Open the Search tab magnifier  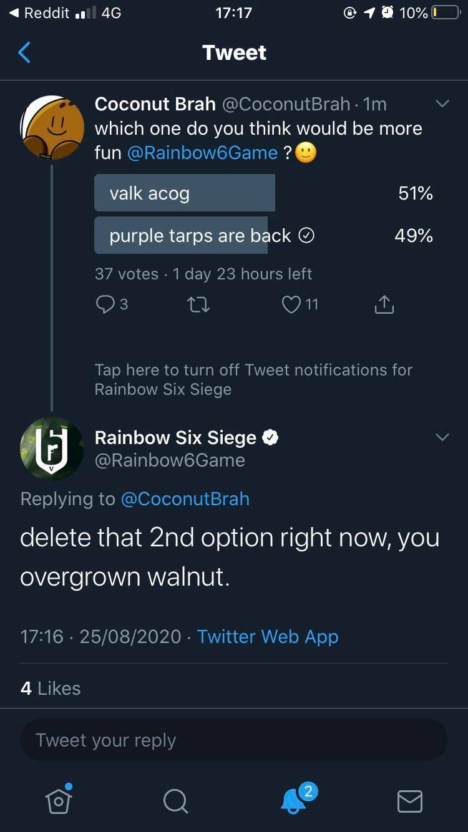(x=175, y=801)
